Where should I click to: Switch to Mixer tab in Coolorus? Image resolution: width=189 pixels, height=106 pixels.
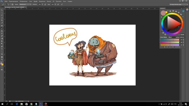click(x=170, y=37)
